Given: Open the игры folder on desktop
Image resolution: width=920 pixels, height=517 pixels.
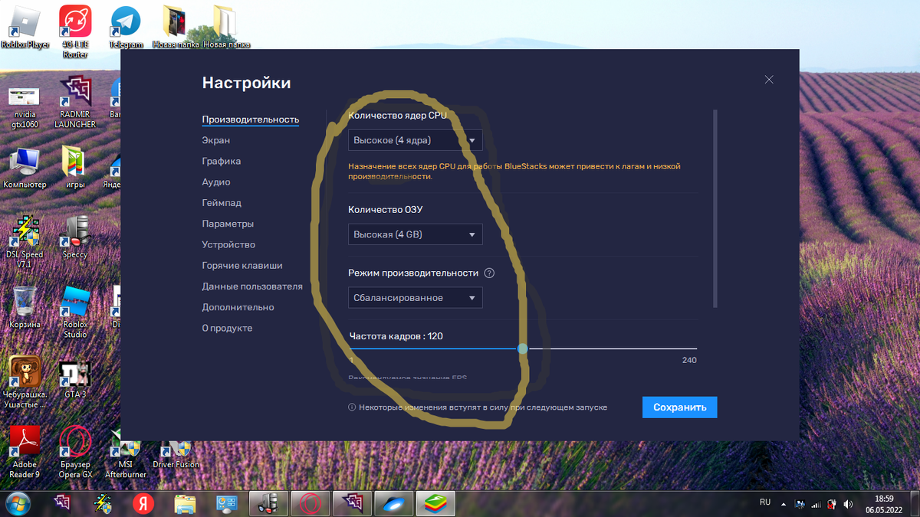Looking at the screenshot, I should 75,167.
